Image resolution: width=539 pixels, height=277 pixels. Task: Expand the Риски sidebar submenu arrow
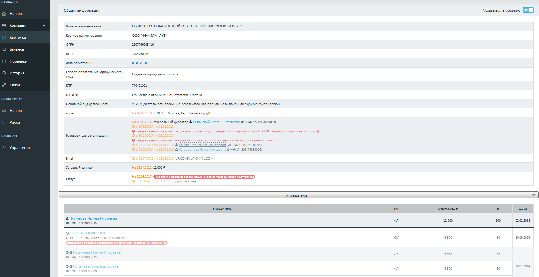point(44,122)
